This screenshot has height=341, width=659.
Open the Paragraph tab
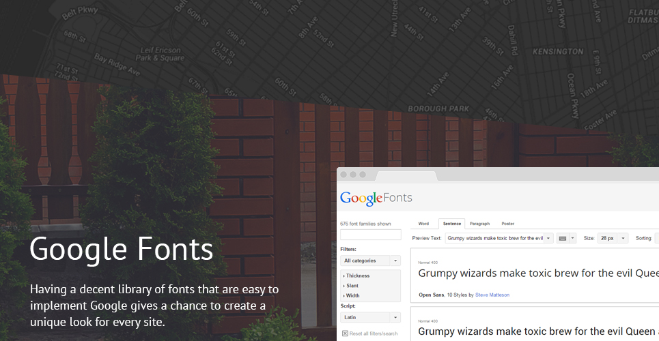click(x=479, y=224)
